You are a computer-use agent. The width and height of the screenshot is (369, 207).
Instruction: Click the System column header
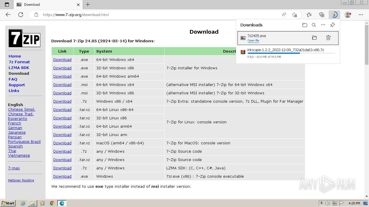coord(129,51)
